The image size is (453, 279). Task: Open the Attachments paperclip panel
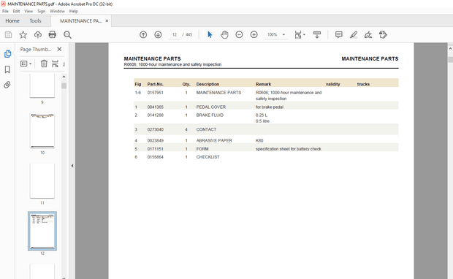[7, 85]
